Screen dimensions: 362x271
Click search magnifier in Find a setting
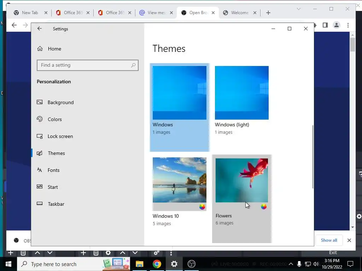point(133,65)
